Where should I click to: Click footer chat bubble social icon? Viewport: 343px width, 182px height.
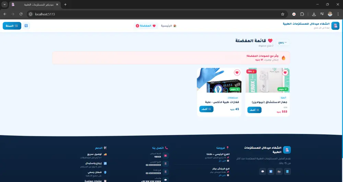[x=263, y=171]
